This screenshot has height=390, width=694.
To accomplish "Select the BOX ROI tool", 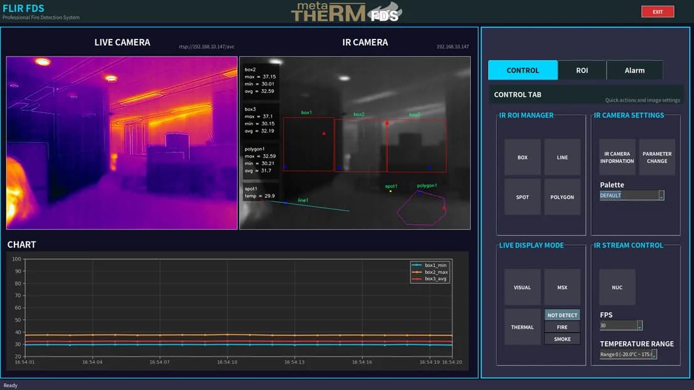I will (522, 157).
